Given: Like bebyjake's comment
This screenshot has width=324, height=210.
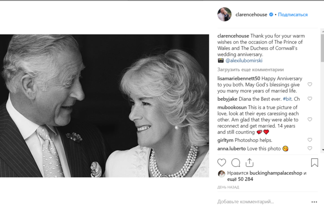Looking at the screenshot, I should point(310,99).
